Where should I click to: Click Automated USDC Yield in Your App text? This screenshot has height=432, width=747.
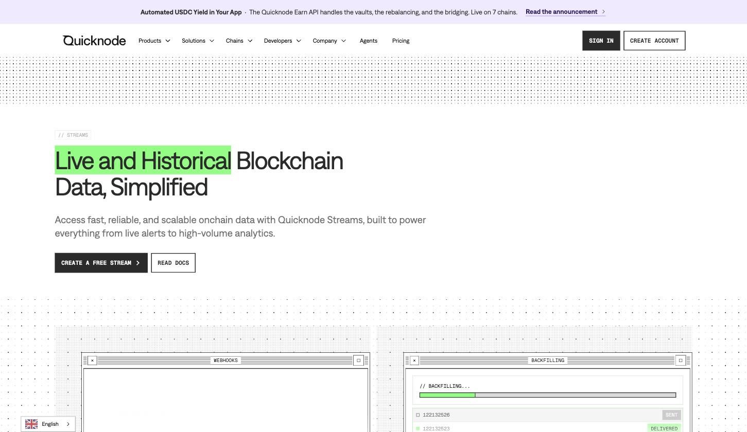pos(191,12)
